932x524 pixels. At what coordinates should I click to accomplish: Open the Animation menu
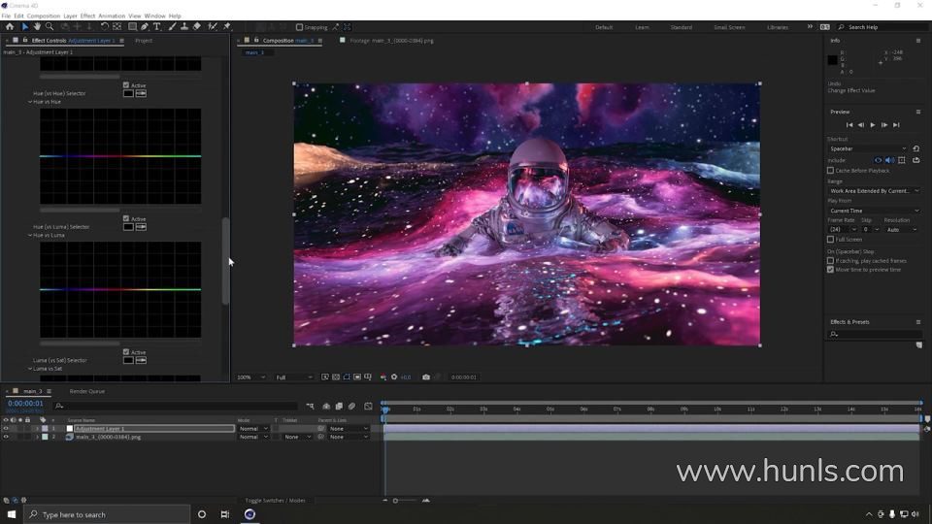112,16
